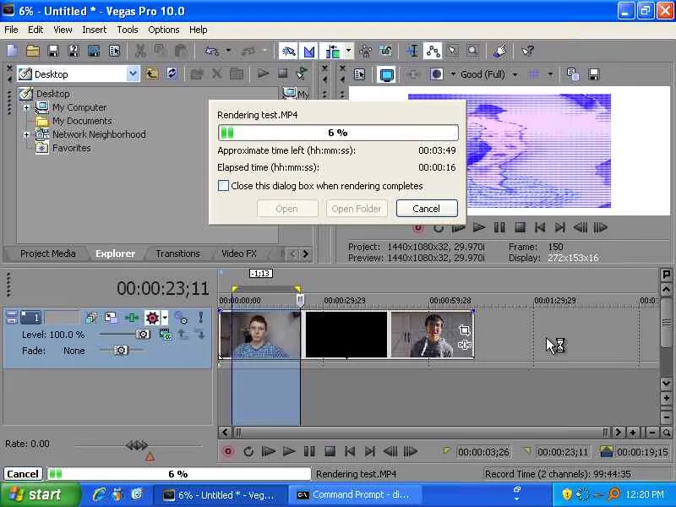
Task: Go up one folder level in Explorer
Action: 151,74
